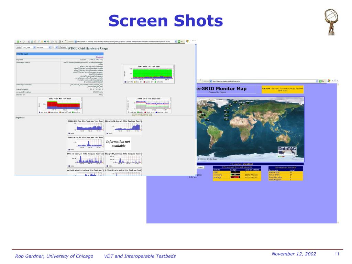Click the "Running jobs" row in the MDS table
352x264 pixels.
click(x=286, y=177)
